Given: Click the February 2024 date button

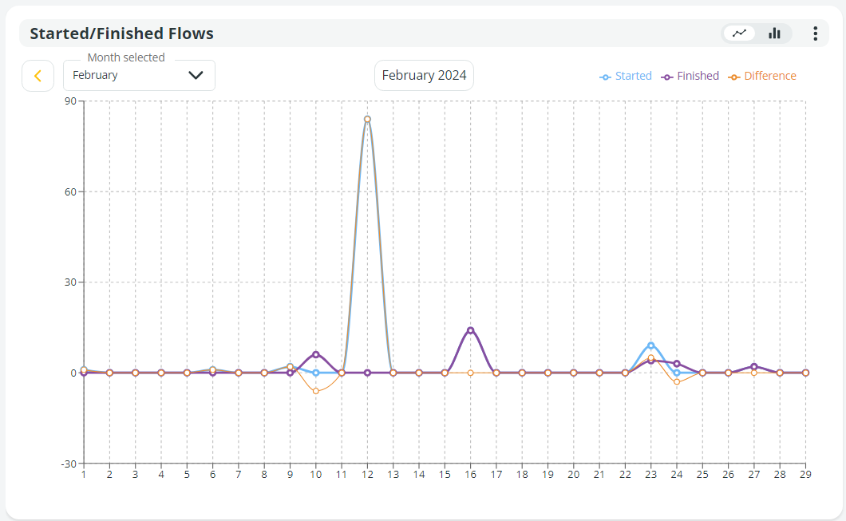Looking at the screenshot, I should click(424, 76).
